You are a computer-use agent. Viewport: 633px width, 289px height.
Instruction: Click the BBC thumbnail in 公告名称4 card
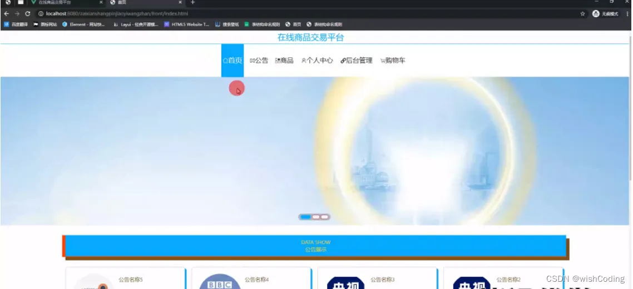click(x=220, y=282)
